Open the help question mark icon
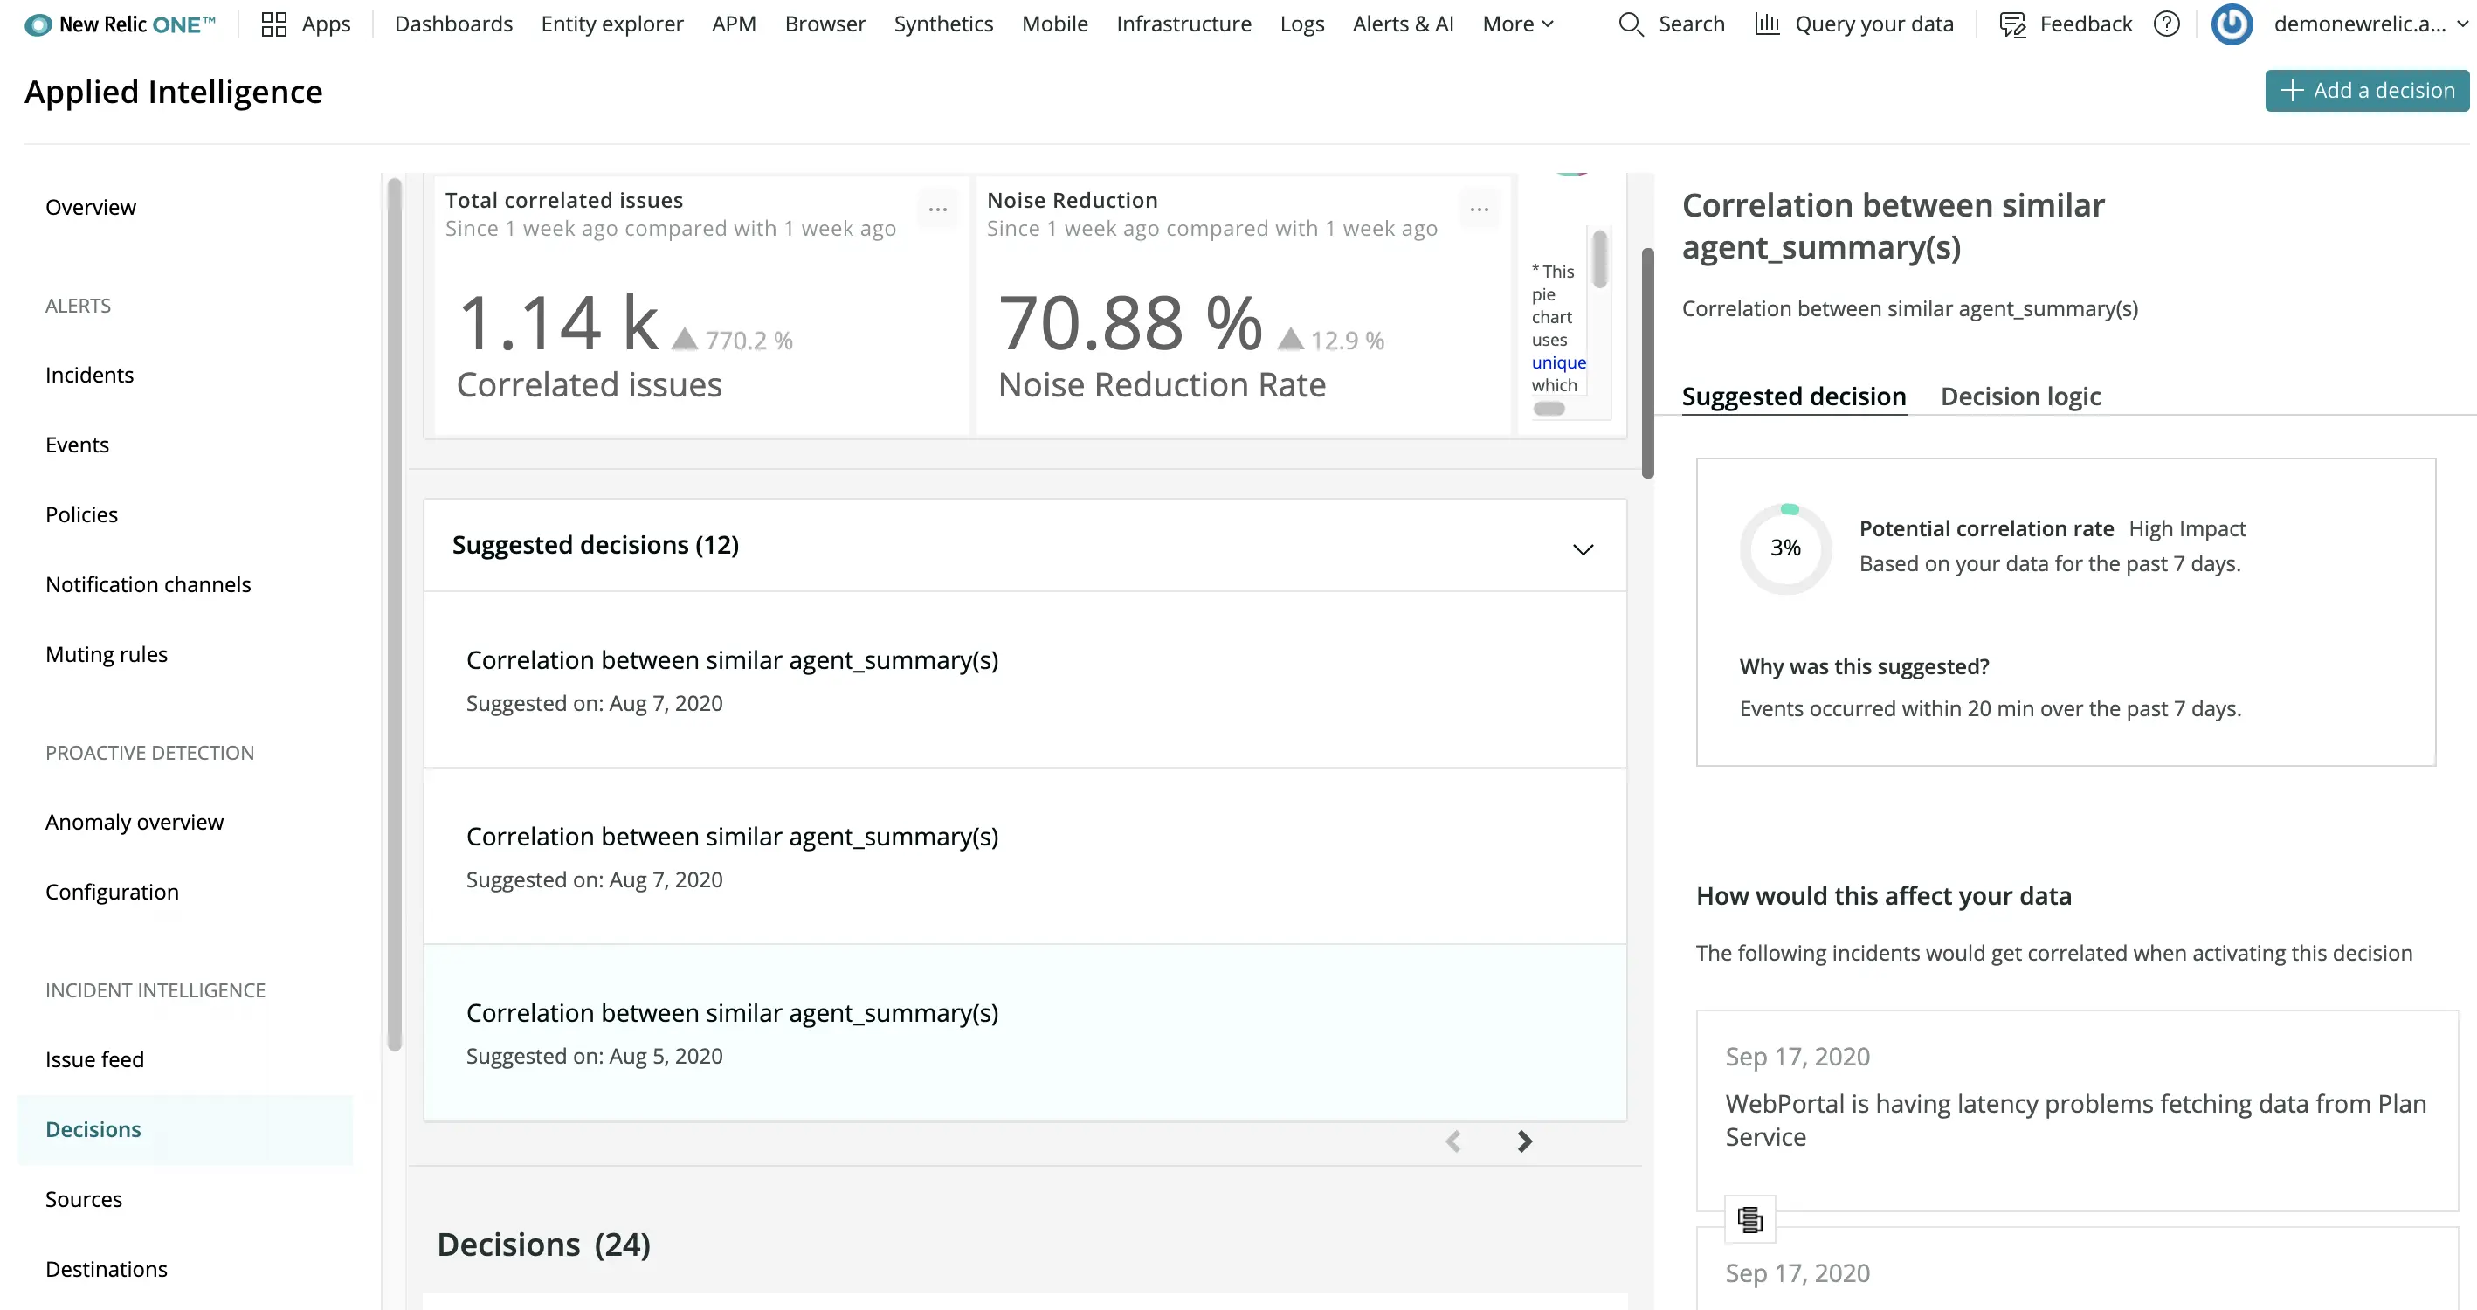2477x1310 pixels. 2166,24
